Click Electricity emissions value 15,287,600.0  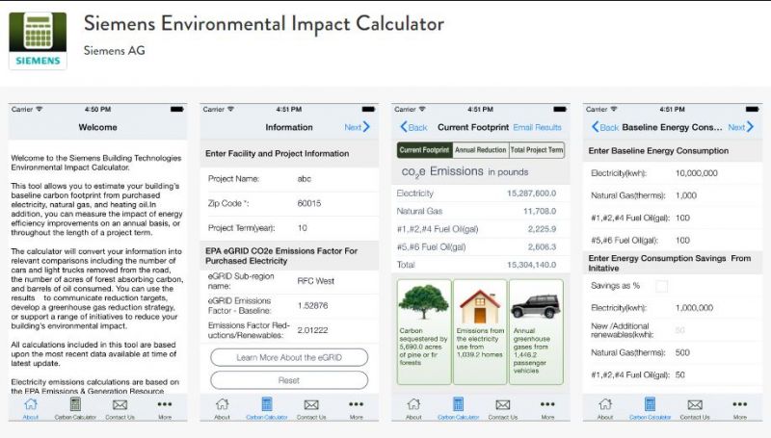[x=532, y=193]
